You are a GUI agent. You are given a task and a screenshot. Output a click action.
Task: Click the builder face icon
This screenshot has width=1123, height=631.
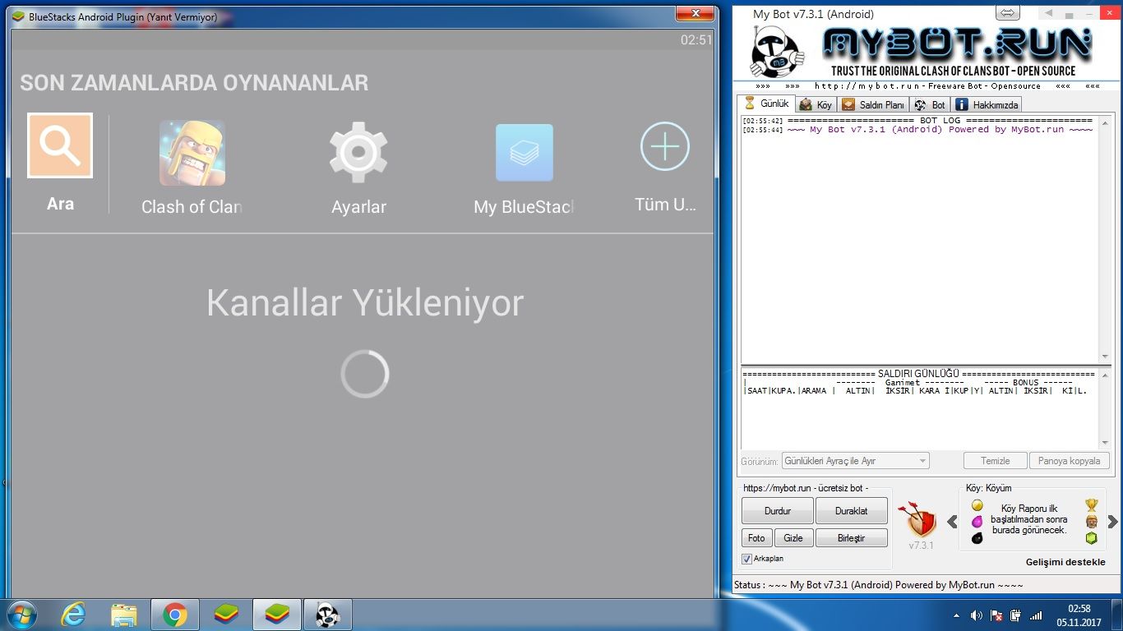pyautogui.click(x=1091, y=522)
